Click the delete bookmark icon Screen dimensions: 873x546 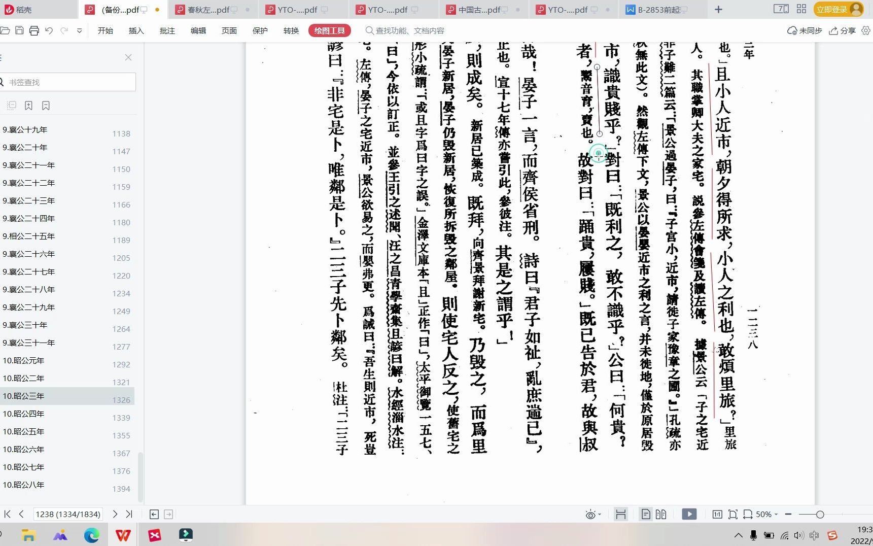[46, 106]
